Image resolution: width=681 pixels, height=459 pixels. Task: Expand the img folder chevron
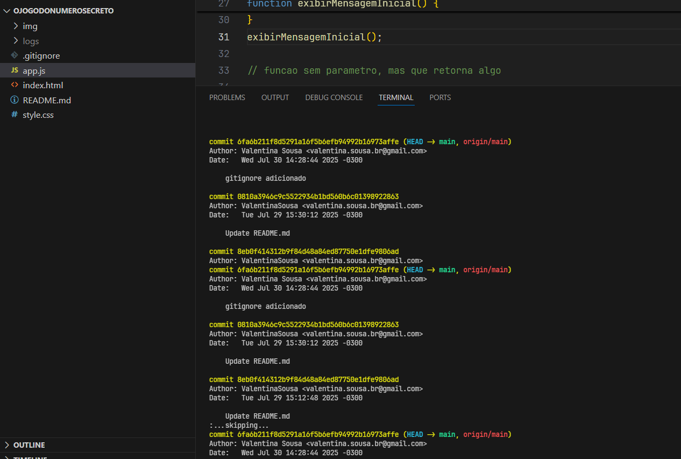[16, 26]
